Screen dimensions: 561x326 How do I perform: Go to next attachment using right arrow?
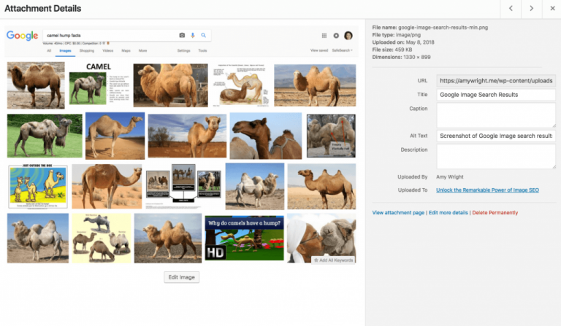click(531, 9)
